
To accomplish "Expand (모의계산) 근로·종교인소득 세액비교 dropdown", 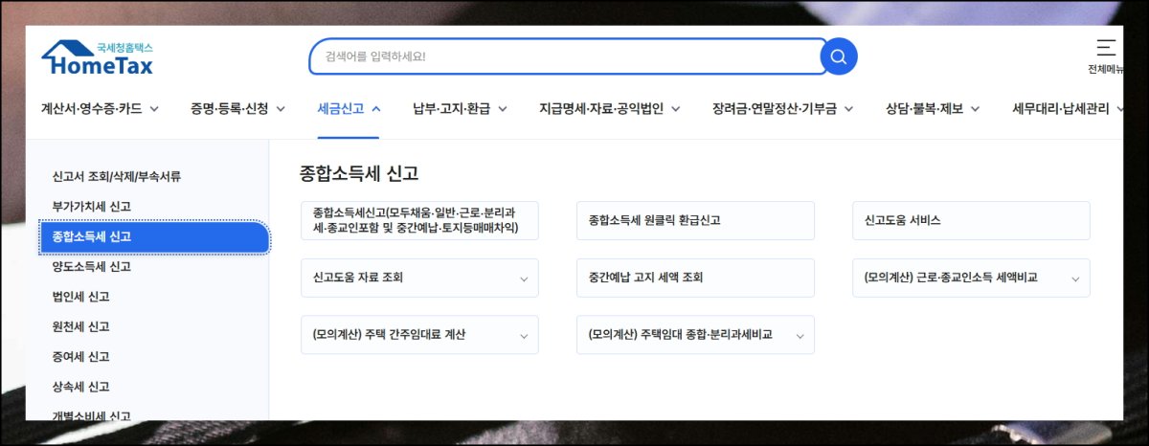I will [x=971, y=278].
